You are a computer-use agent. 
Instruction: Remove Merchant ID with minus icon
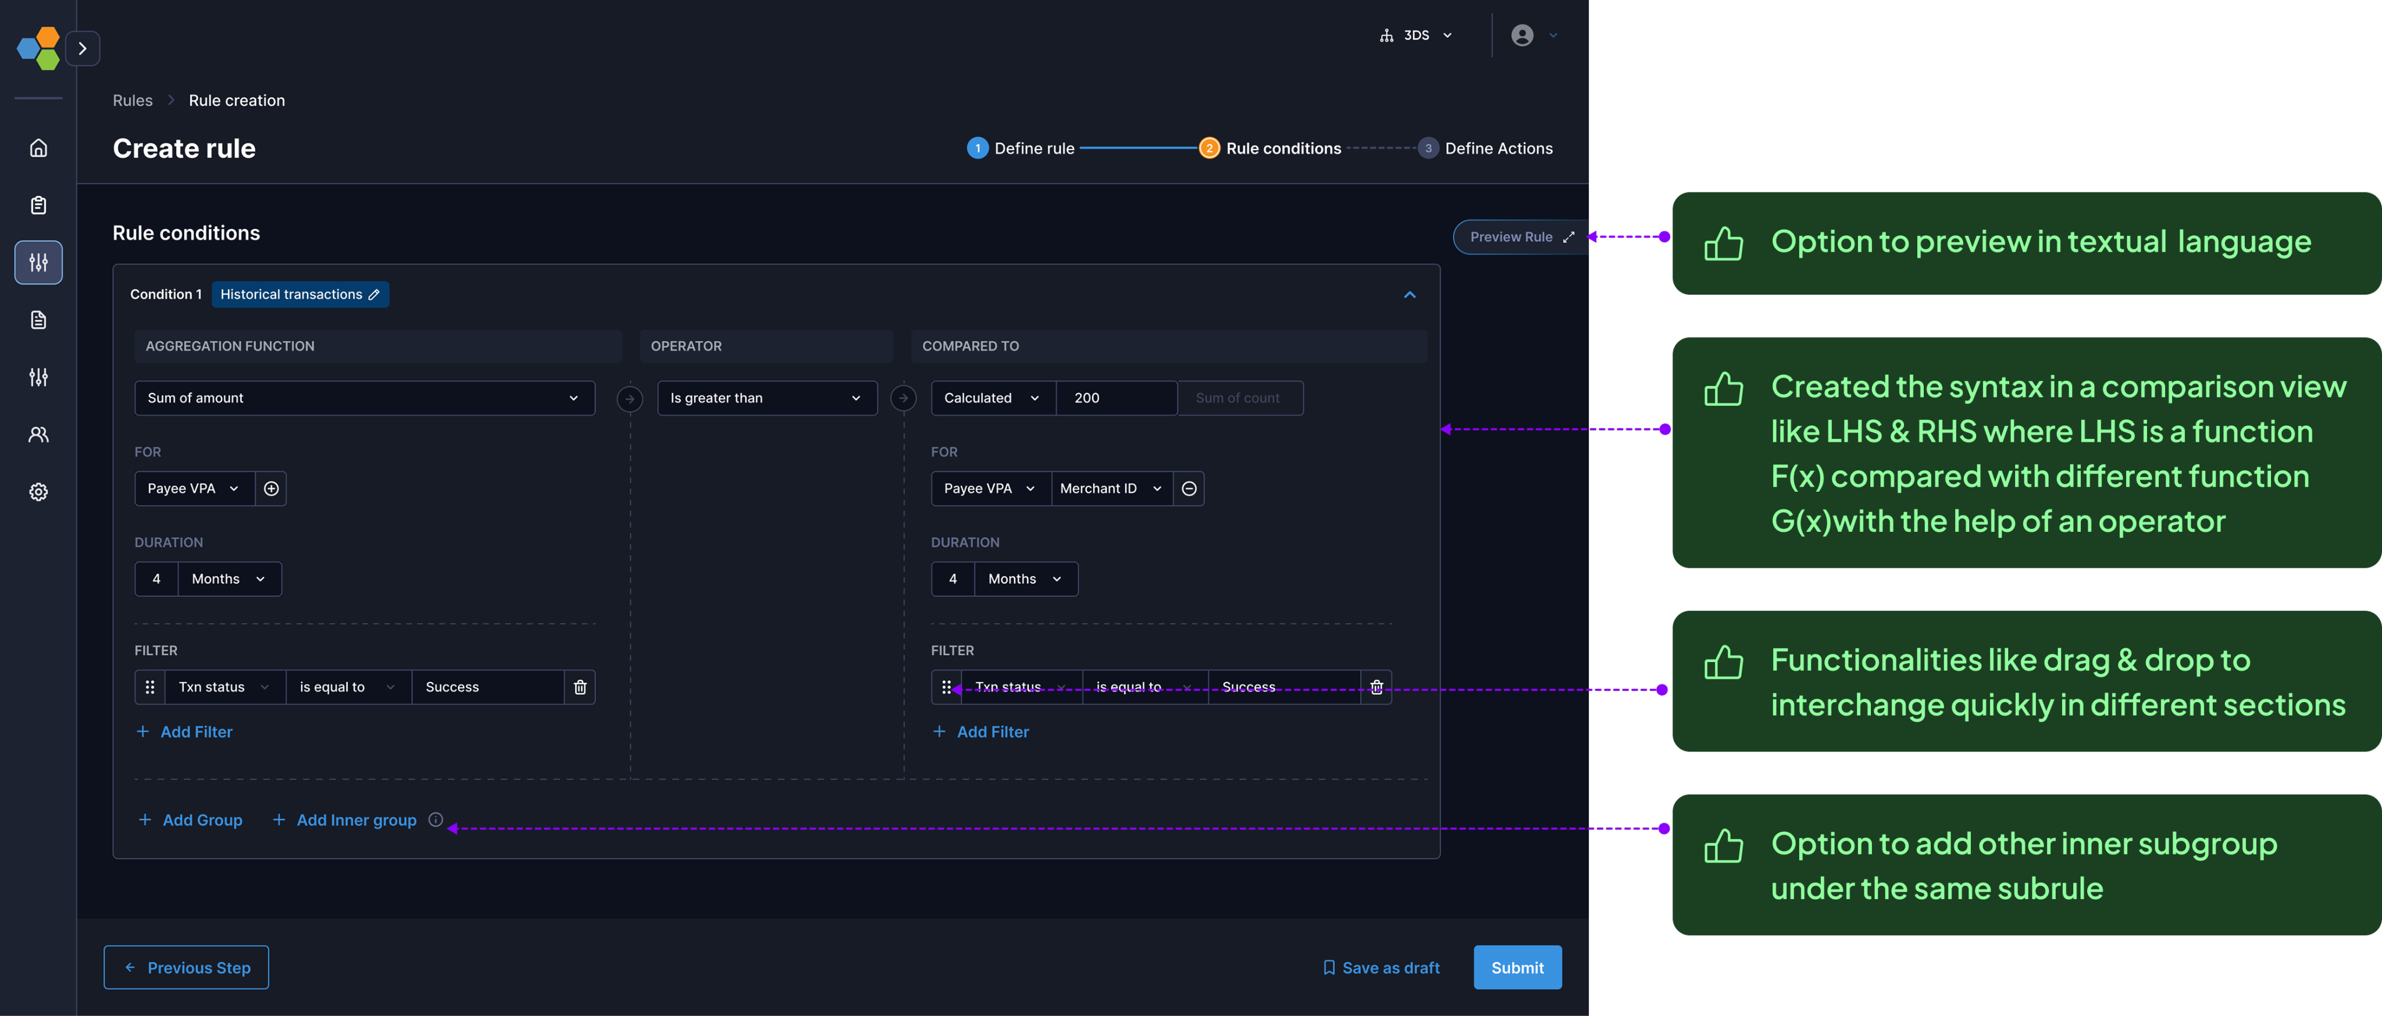click(1189, 488)
